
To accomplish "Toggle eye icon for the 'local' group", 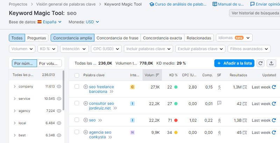I will [59, 123].
